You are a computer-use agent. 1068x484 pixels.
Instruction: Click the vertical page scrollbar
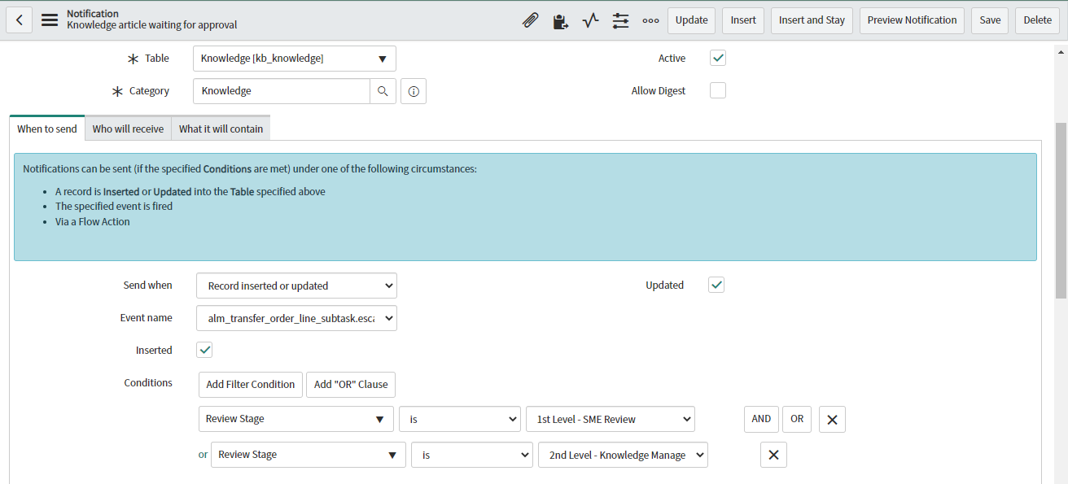[x=1061, y=211]
